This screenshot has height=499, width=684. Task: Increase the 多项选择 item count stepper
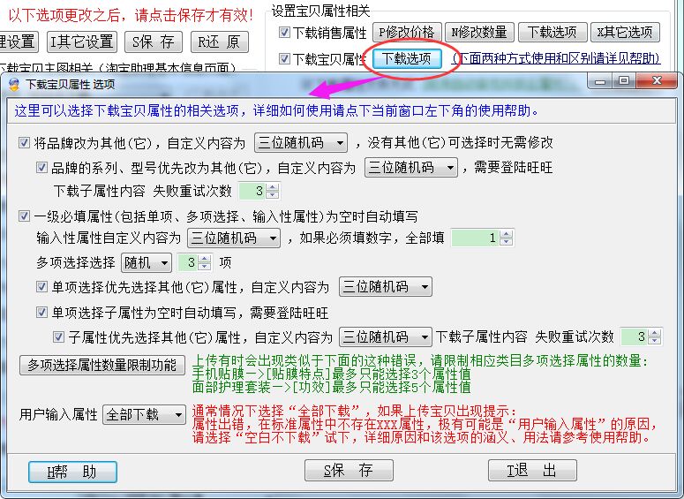[206, 259]
